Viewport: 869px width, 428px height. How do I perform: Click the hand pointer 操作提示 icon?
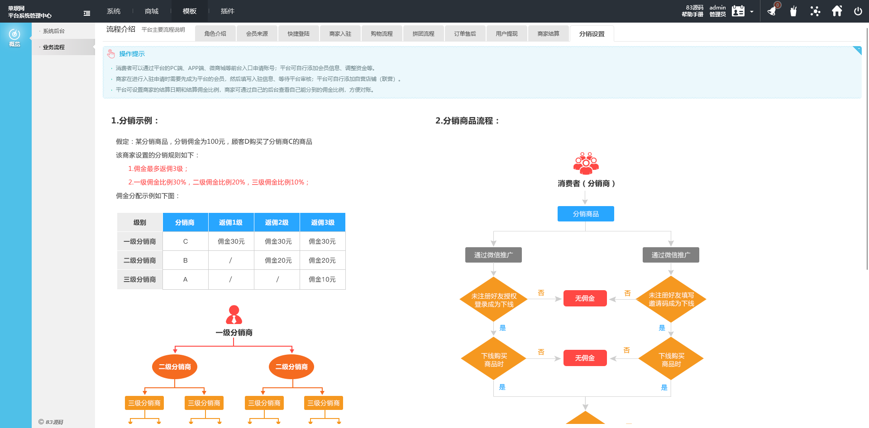[111, 54]
